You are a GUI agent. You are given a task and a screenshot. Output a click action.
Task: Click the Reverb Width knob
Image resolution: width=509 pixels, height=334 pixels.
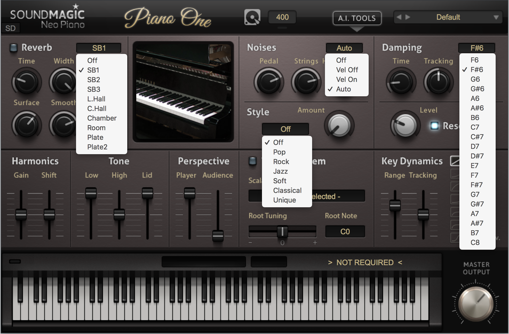pos(63,82)
